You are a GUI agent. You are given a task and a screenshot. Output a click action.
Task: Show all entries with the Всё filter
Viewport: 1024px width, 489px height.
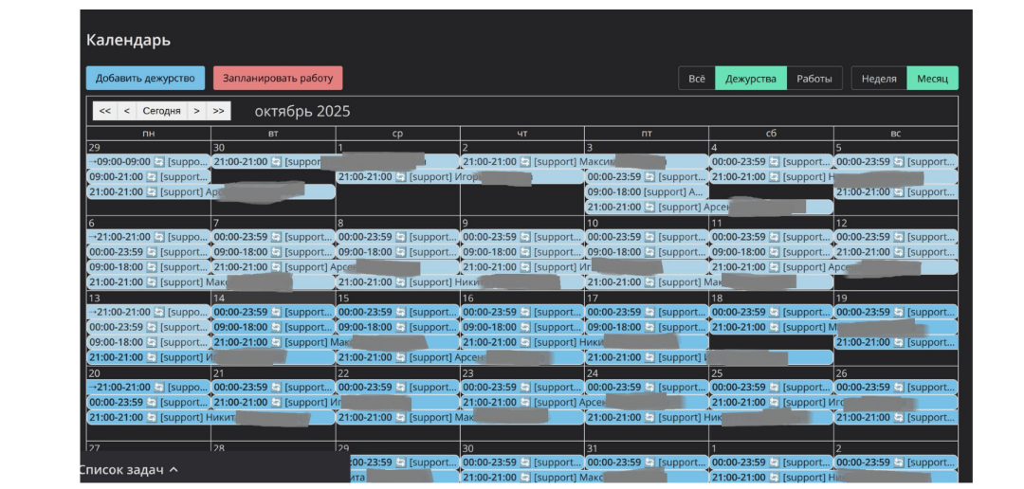697,79
